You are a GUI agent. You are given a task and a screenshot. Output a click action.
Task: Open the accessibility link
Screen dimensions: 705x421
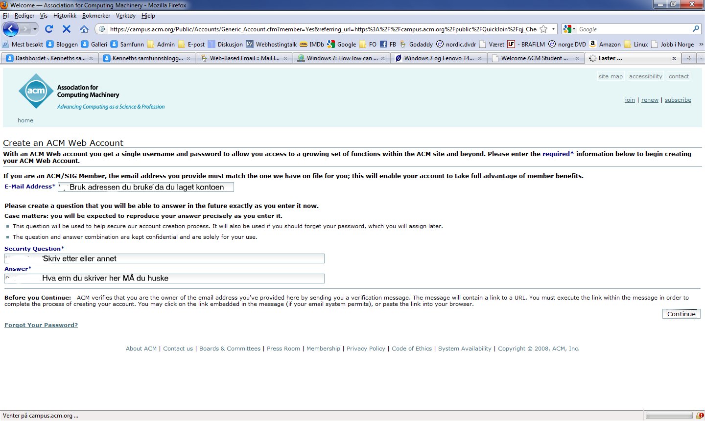[x=645, y=76]
